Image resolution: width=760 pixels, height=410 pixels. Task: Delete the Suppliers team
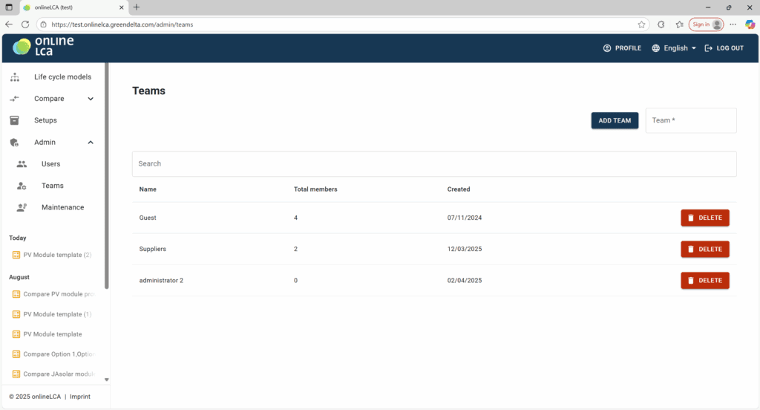click(x=704, y=249)
